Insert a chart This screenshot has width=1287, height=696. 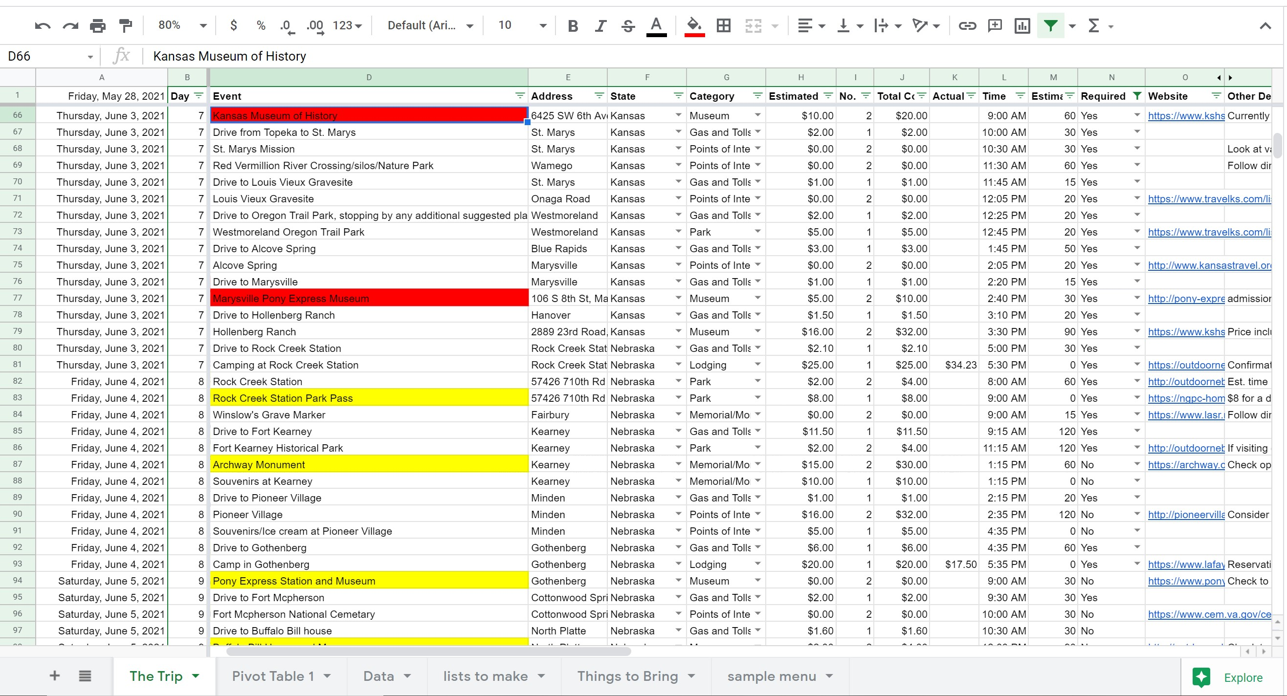[1021, 25]
